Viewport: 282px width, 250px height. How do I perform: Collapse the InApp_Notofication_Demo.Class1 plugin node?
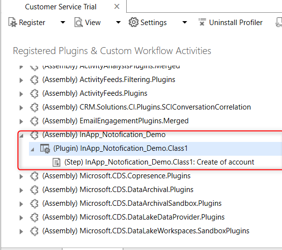click(32, 149)
